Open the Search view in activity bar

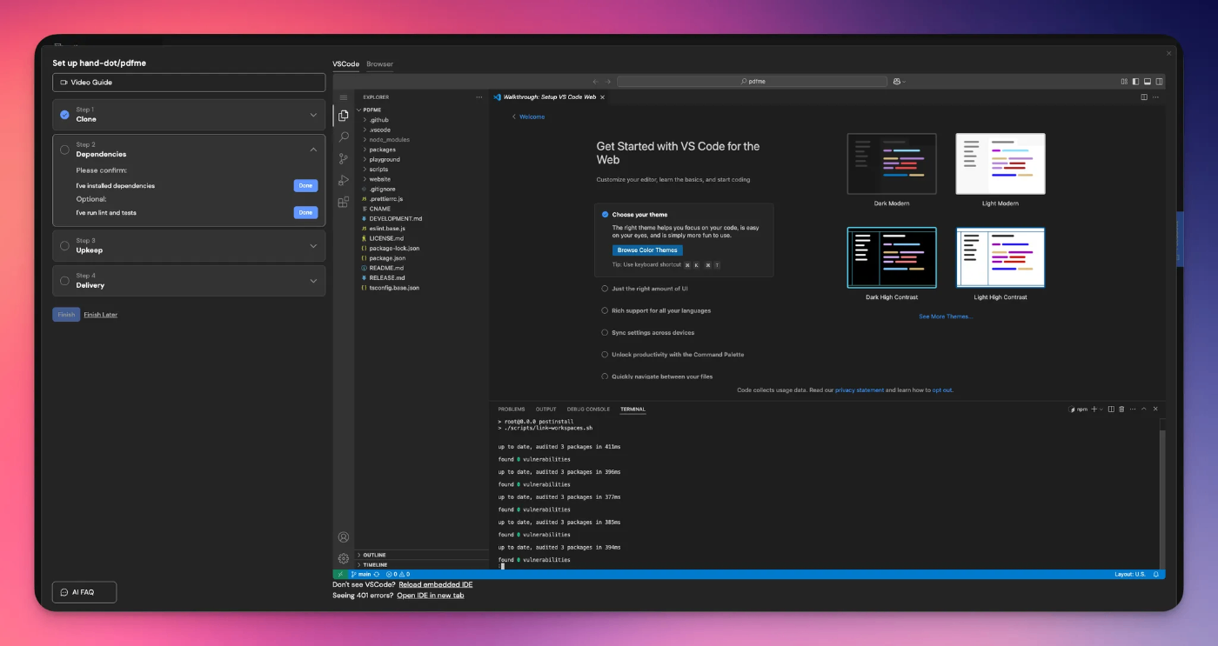[x=344, y=137]
